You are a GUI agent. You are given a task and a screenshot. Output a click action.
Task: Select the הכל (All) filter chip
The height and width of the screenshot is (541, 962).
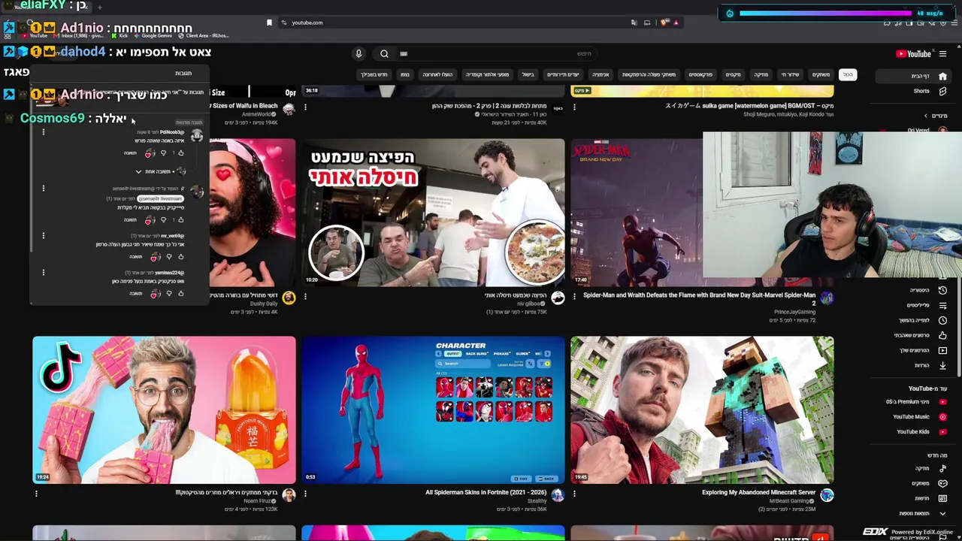click(x=847, y=74)
